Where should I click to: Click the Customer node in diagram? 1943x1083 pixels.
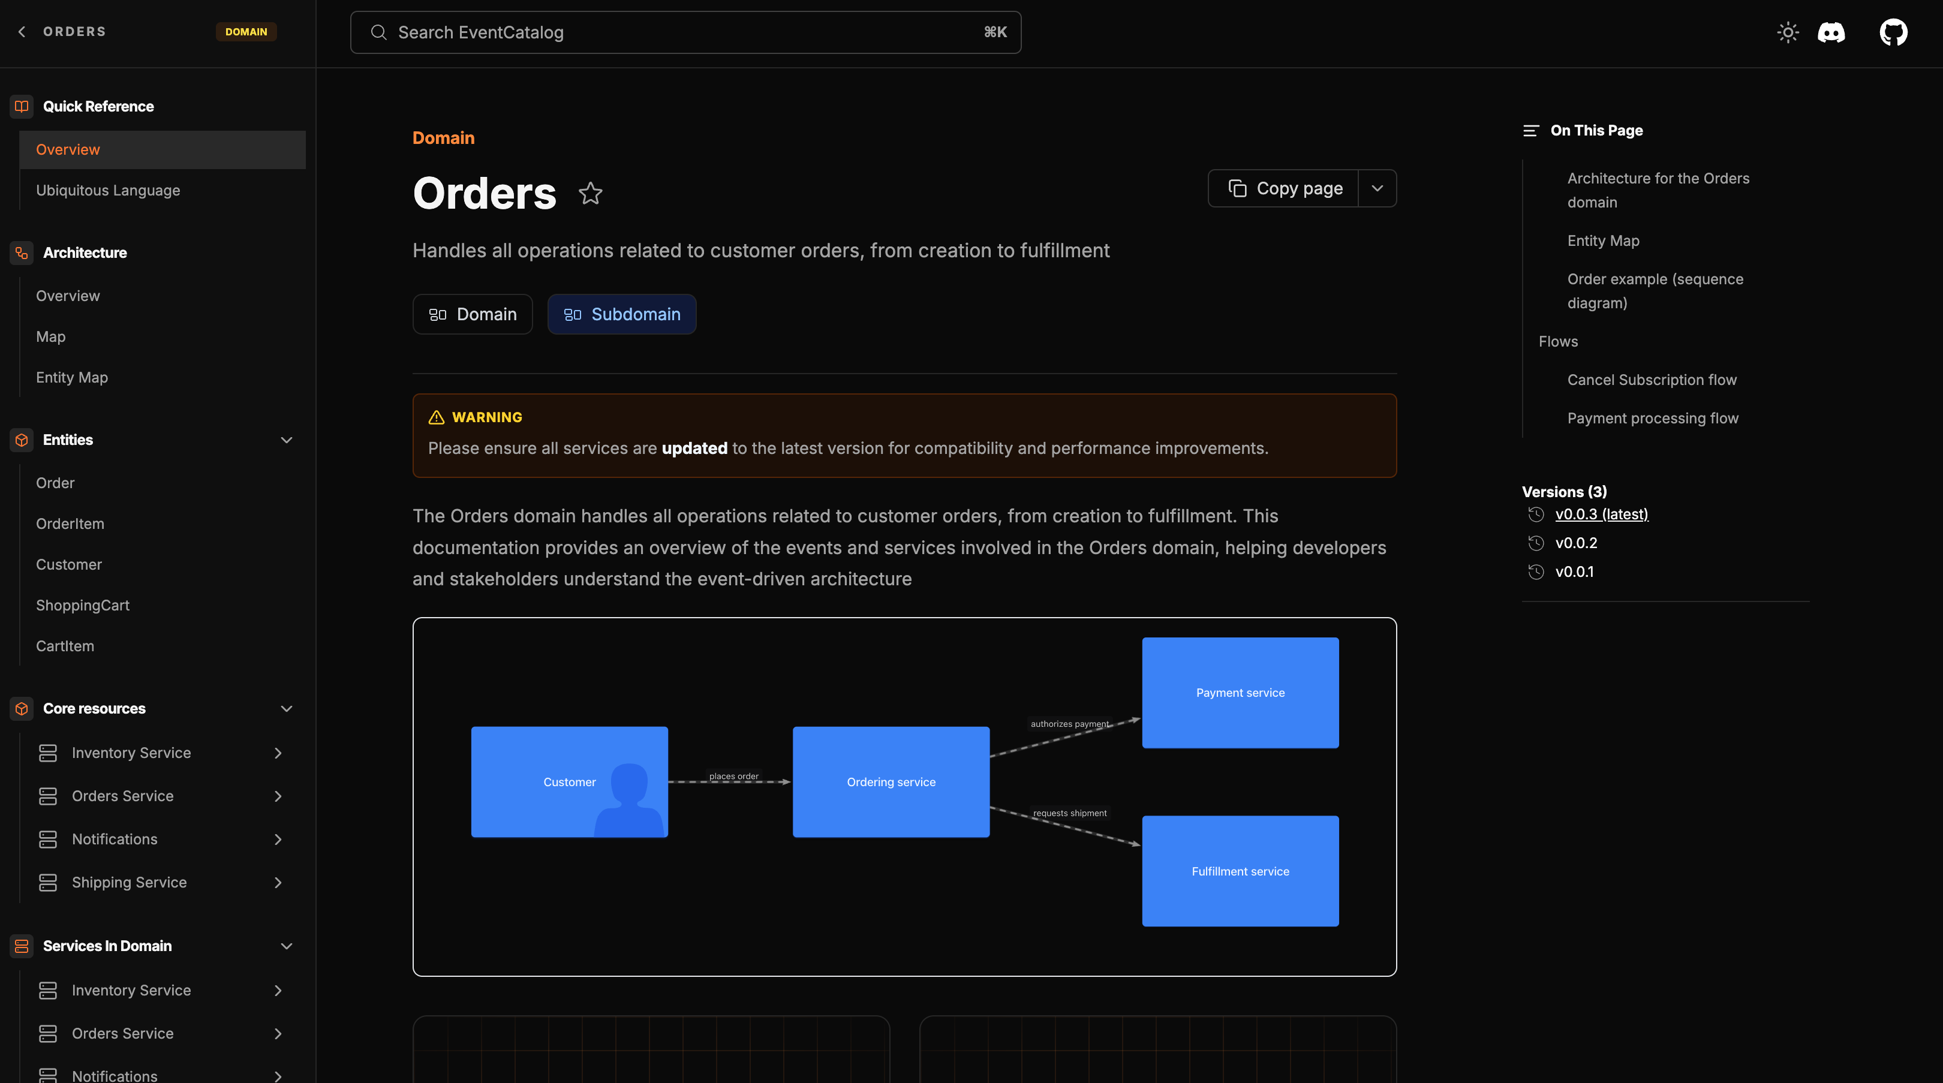[570, 782]
